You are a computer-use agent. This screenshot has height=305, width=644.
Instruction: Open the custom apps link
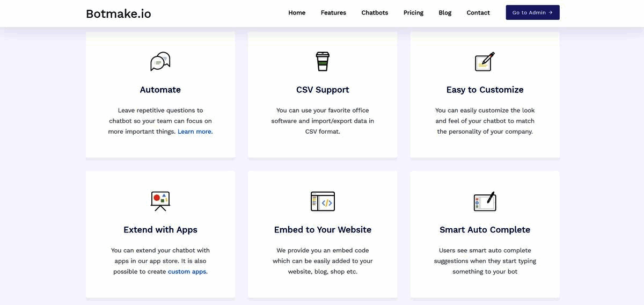point(188,272)
